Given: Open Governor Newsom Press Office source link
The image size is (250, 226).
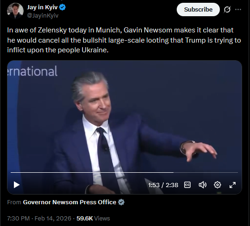Looking at the screenshot, I should 70,202.
